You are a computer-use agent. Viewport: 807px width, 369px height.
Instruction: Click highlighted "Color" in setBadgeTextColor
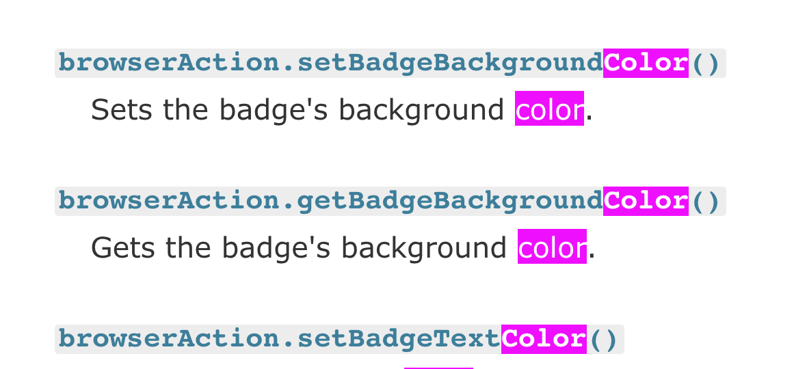[x=544, y=340]
